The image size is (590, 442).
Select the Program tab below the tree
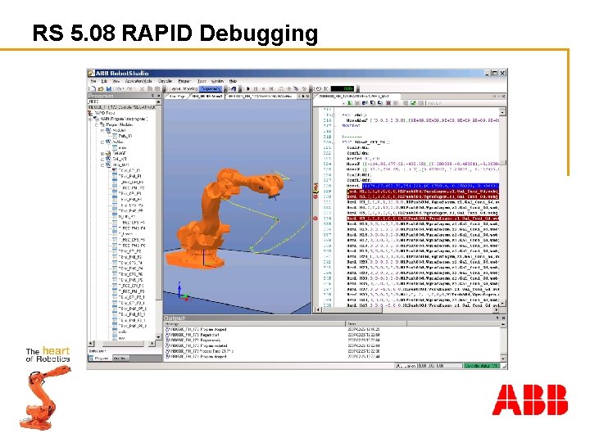point(99,359)
